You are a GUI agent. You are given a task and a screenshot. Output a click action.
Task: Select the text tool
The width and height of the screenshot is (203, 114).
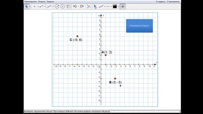pyautogui.click(x=69, y=6)
